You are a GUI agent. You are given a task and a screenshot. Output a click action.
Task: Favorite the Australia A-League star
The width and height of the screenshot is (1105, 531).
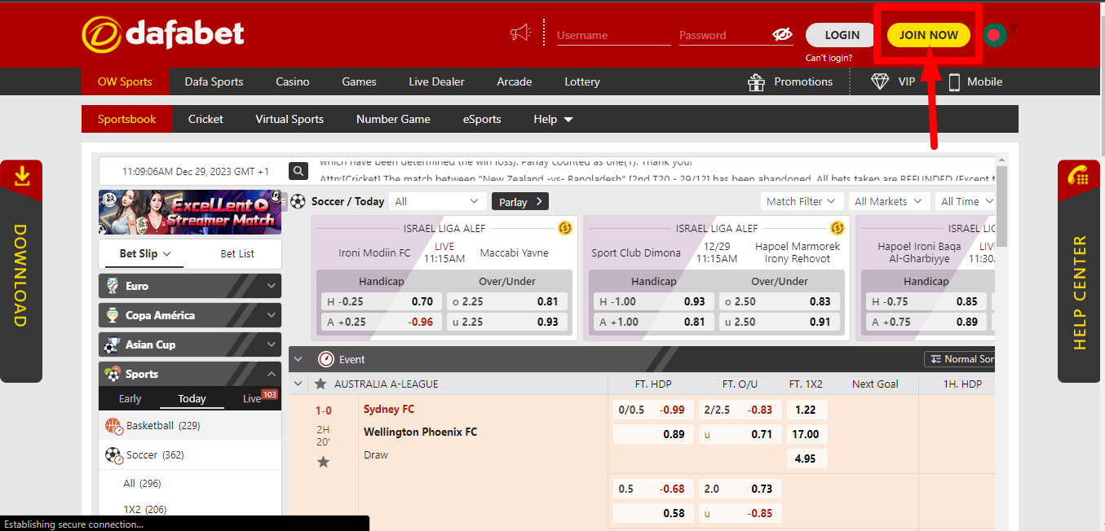pos(320,384)
